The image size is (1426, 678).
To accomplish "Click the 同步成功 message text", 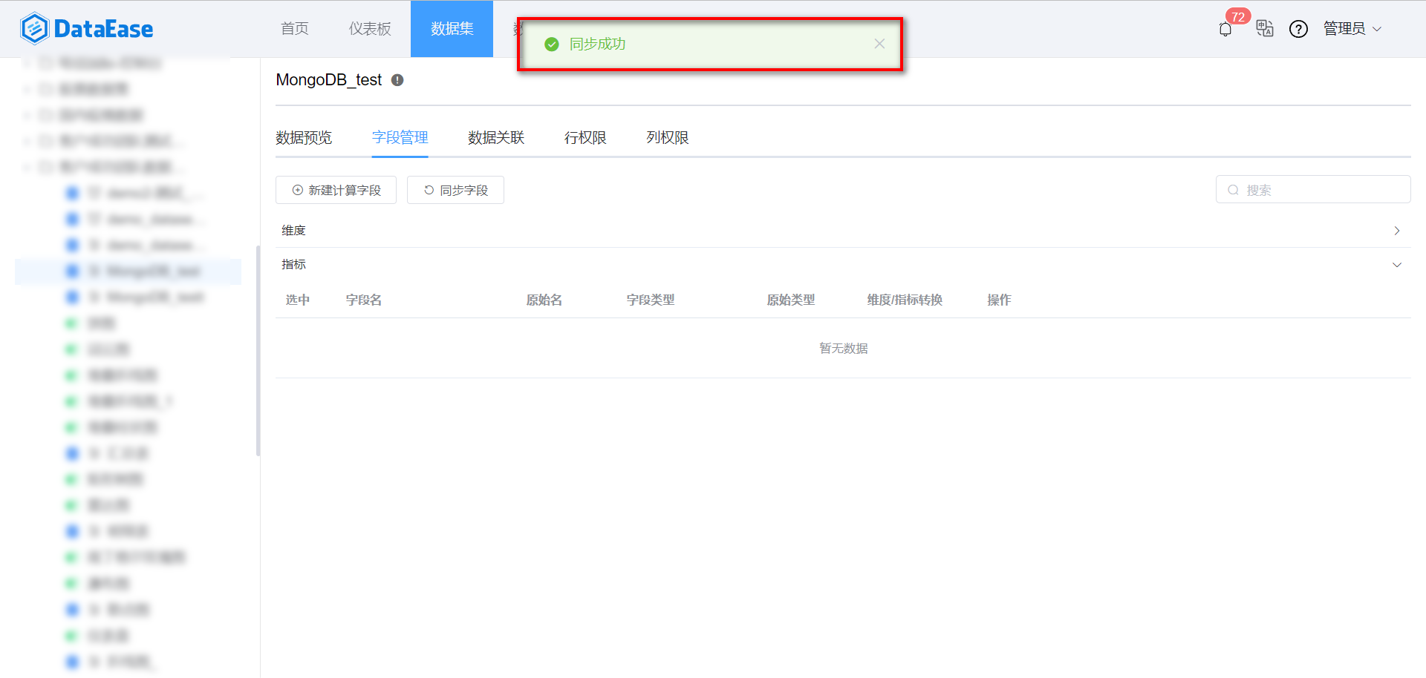I will 597,44.
